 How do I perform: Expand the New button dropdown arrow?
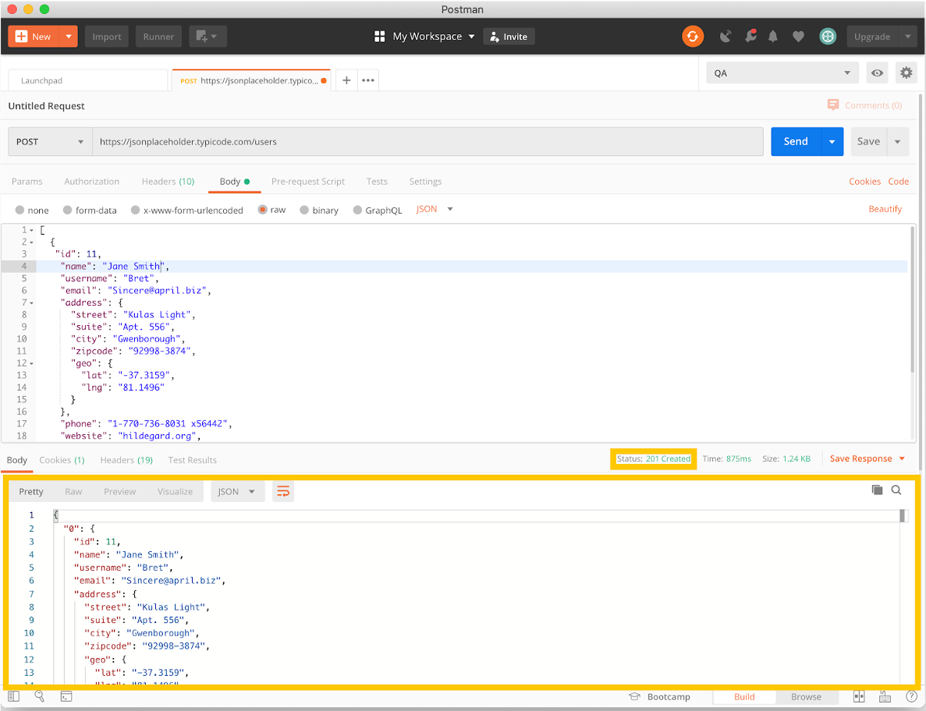[69, 37]
